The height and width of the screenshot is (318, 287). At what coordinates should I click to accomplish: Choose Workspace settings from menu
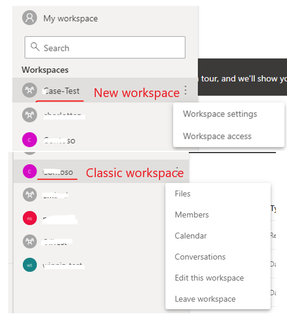point(220,114)
